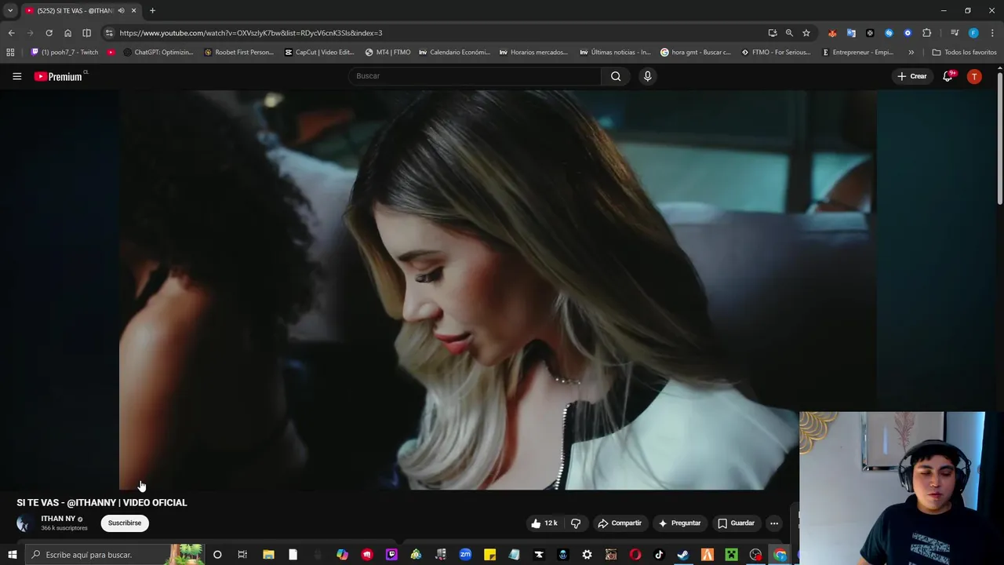The image size is (1004, 565).
Task: Open the YouTube account avatar menu
Action: (974, 76)
